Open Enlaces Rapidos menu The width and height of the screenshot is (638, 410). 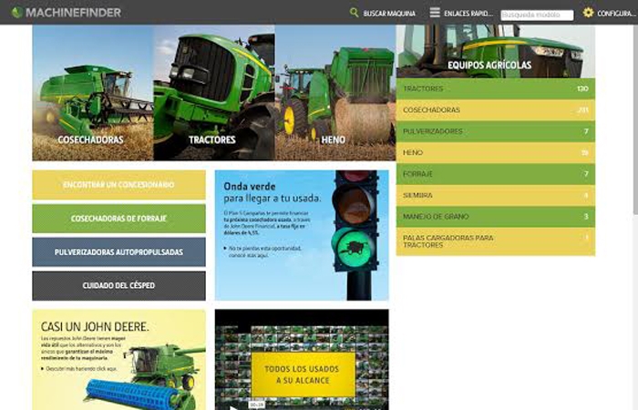point(468,14)
